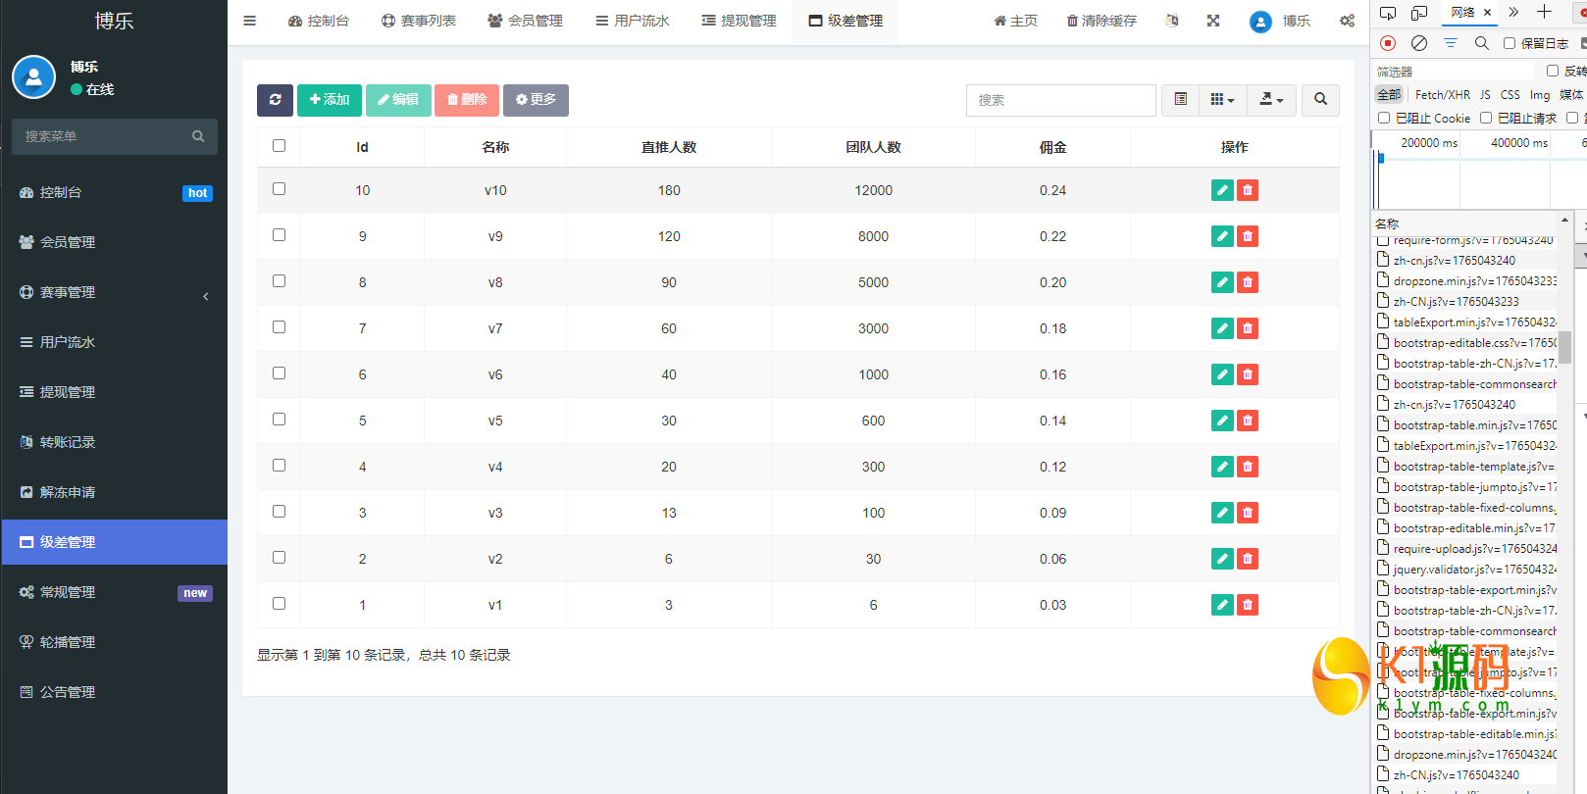Click the DevTools clear network log icon
1587x794 pixels.
[x=1419, y=43]
